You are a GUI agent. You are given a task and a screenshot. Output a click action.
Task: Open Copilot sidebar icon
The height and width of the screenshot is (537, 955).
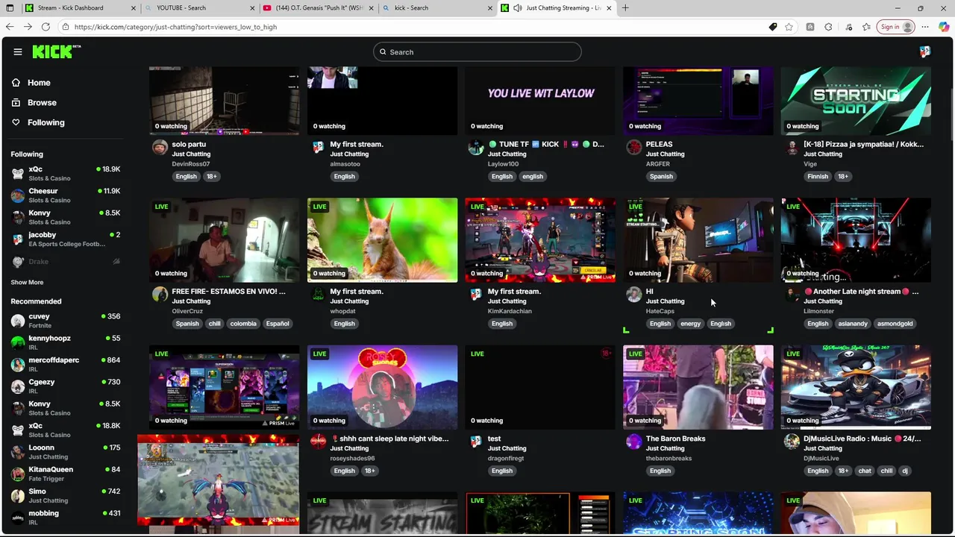(944, 27)
